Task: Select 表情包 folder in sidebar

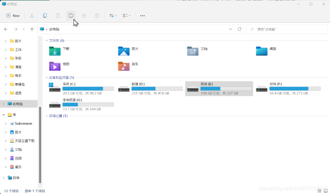Action: click(17, 84)
